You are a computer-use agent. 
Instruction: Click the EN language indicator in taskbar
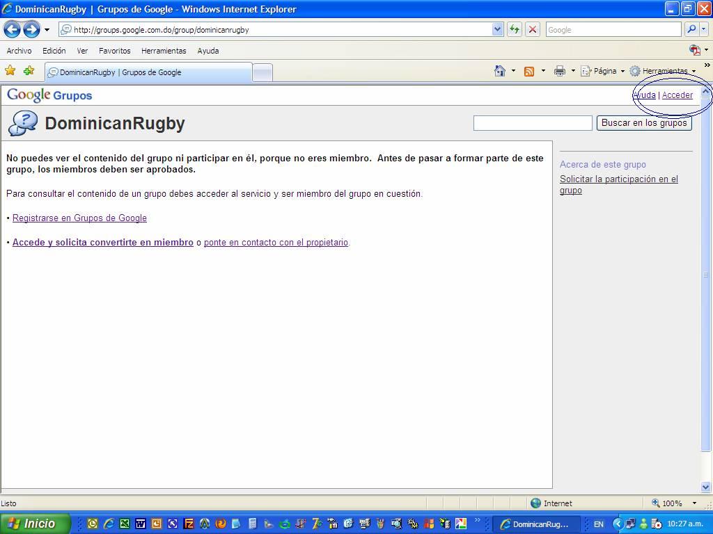pyautogui.click(x=598, y=524)
